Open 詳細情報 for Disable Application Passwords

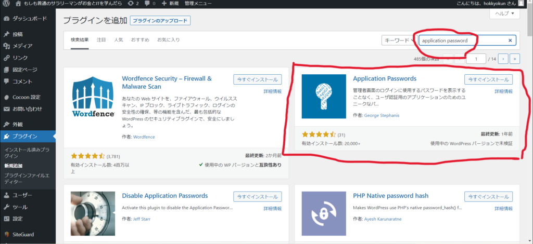273,208
